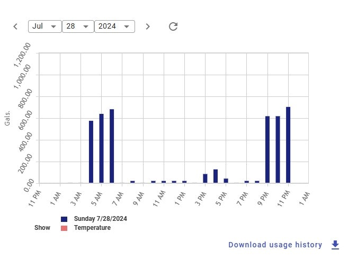Open the day dropdown showing 28
Screen dimensions: 348x259
coord(78,26)
